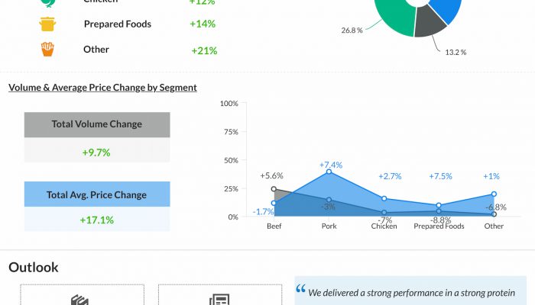Click the green chicken icon
This screenshot has height=305, width=535.
click(48, 3)
